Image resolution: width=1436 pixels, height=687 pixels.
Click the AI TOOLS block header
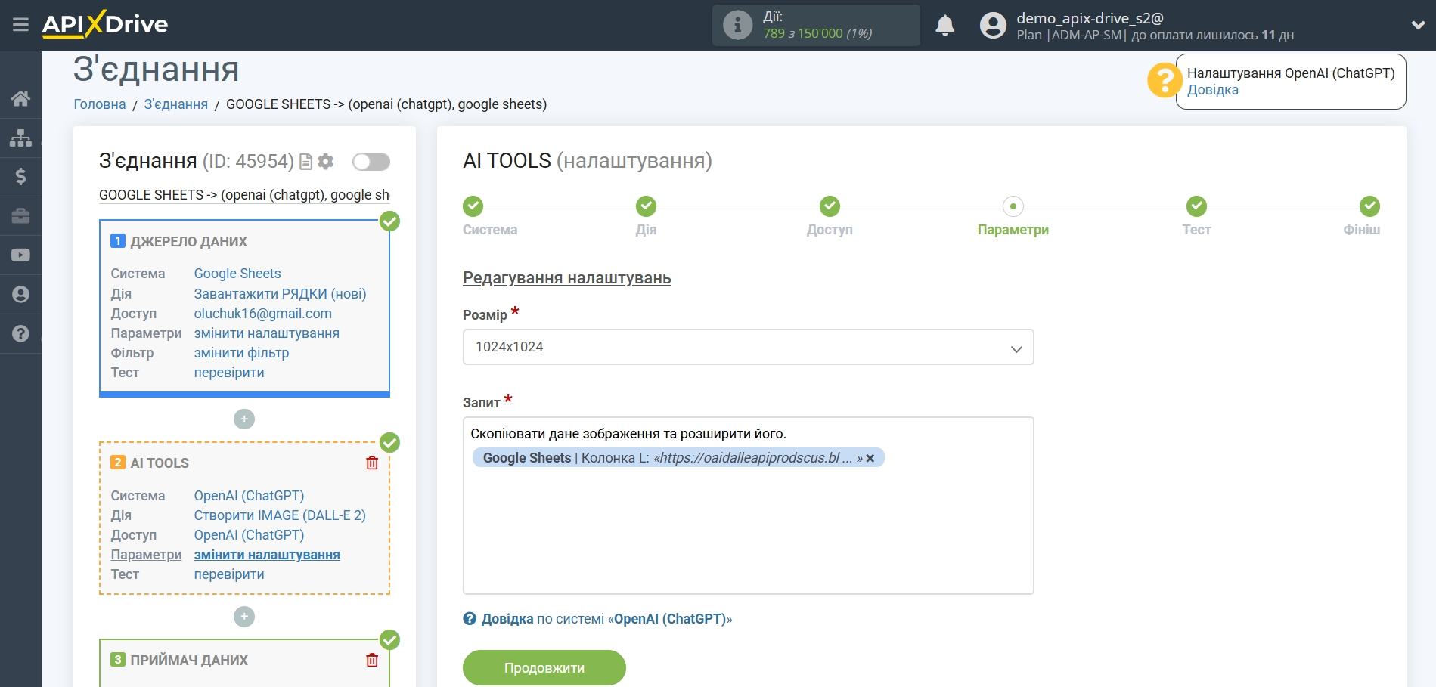pyautogui.click(x=160, y=463)
